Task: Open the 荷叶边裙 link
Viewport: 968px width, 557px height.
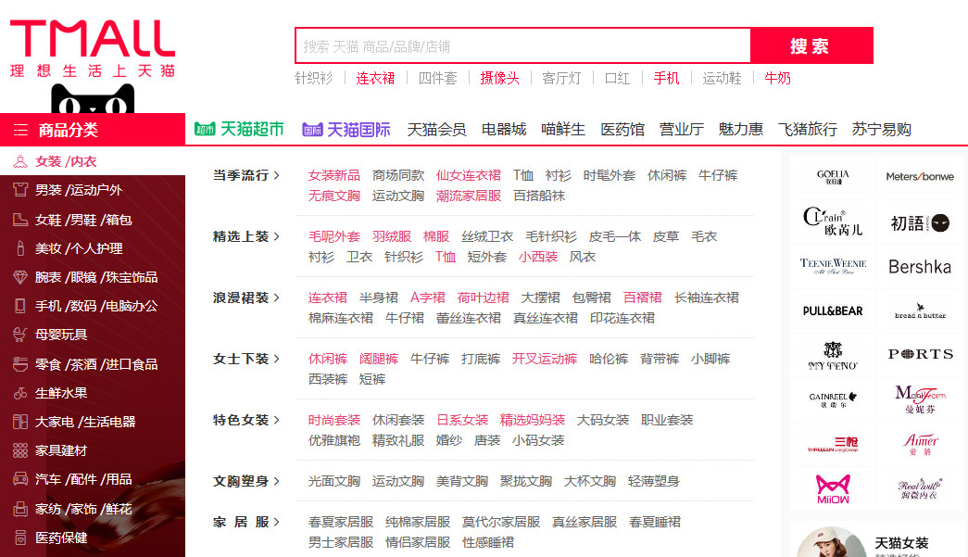Action: coord(483,297)
